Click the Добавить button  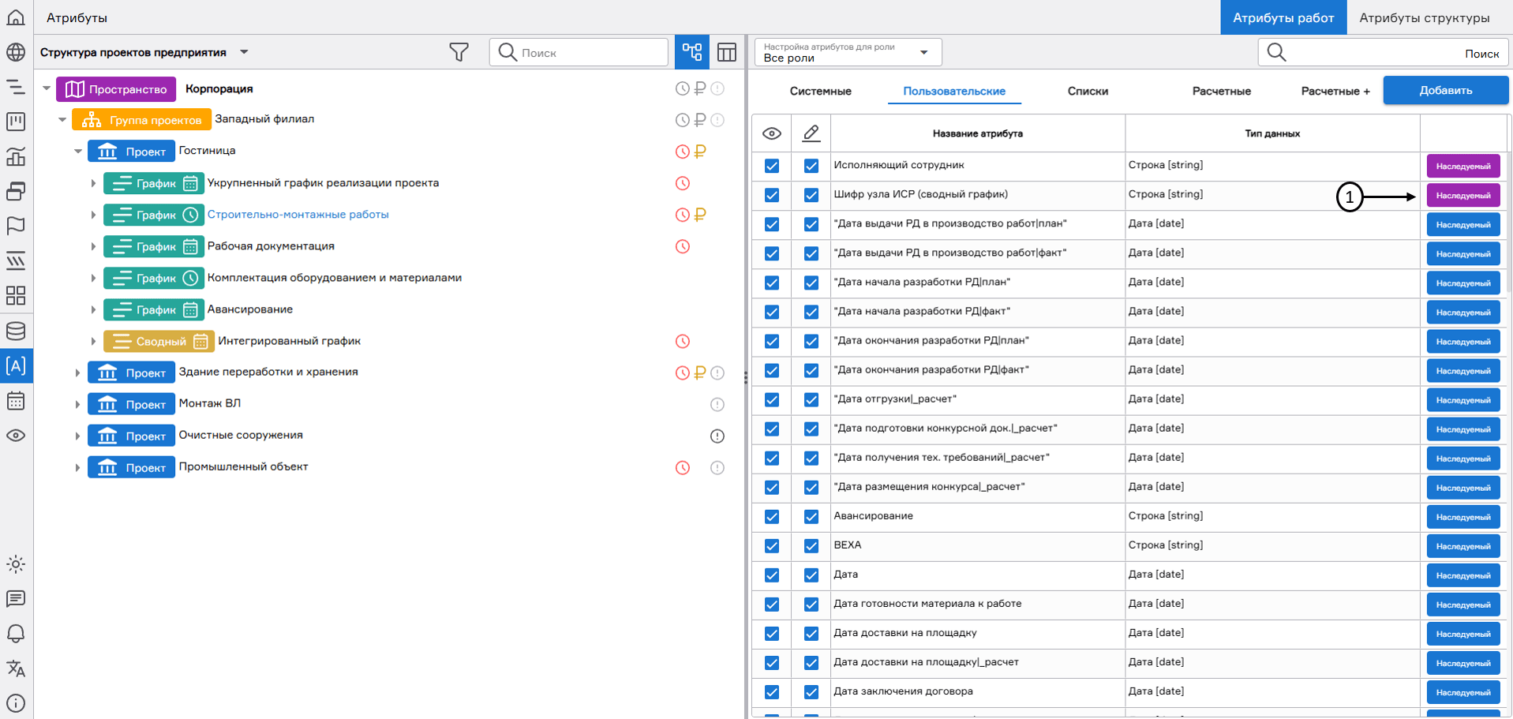(x=1445, y=91)
